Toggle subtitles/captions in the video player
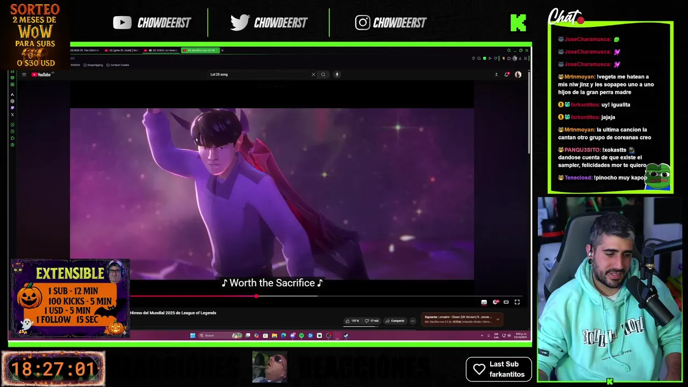688x387 pixels. [x=484, y=302]
